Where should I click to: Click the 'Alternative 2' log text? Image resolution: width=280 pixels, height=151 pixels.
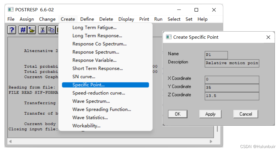41,51
